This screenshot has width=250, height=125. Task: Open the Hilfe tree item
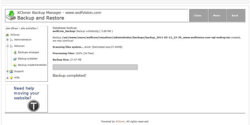point(17,78)
